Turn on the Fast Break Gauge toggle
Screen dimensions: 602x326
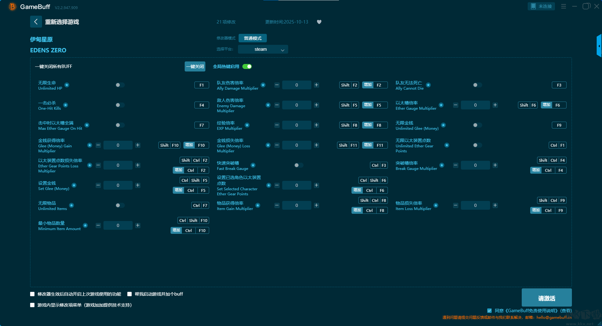pos(298,165)
